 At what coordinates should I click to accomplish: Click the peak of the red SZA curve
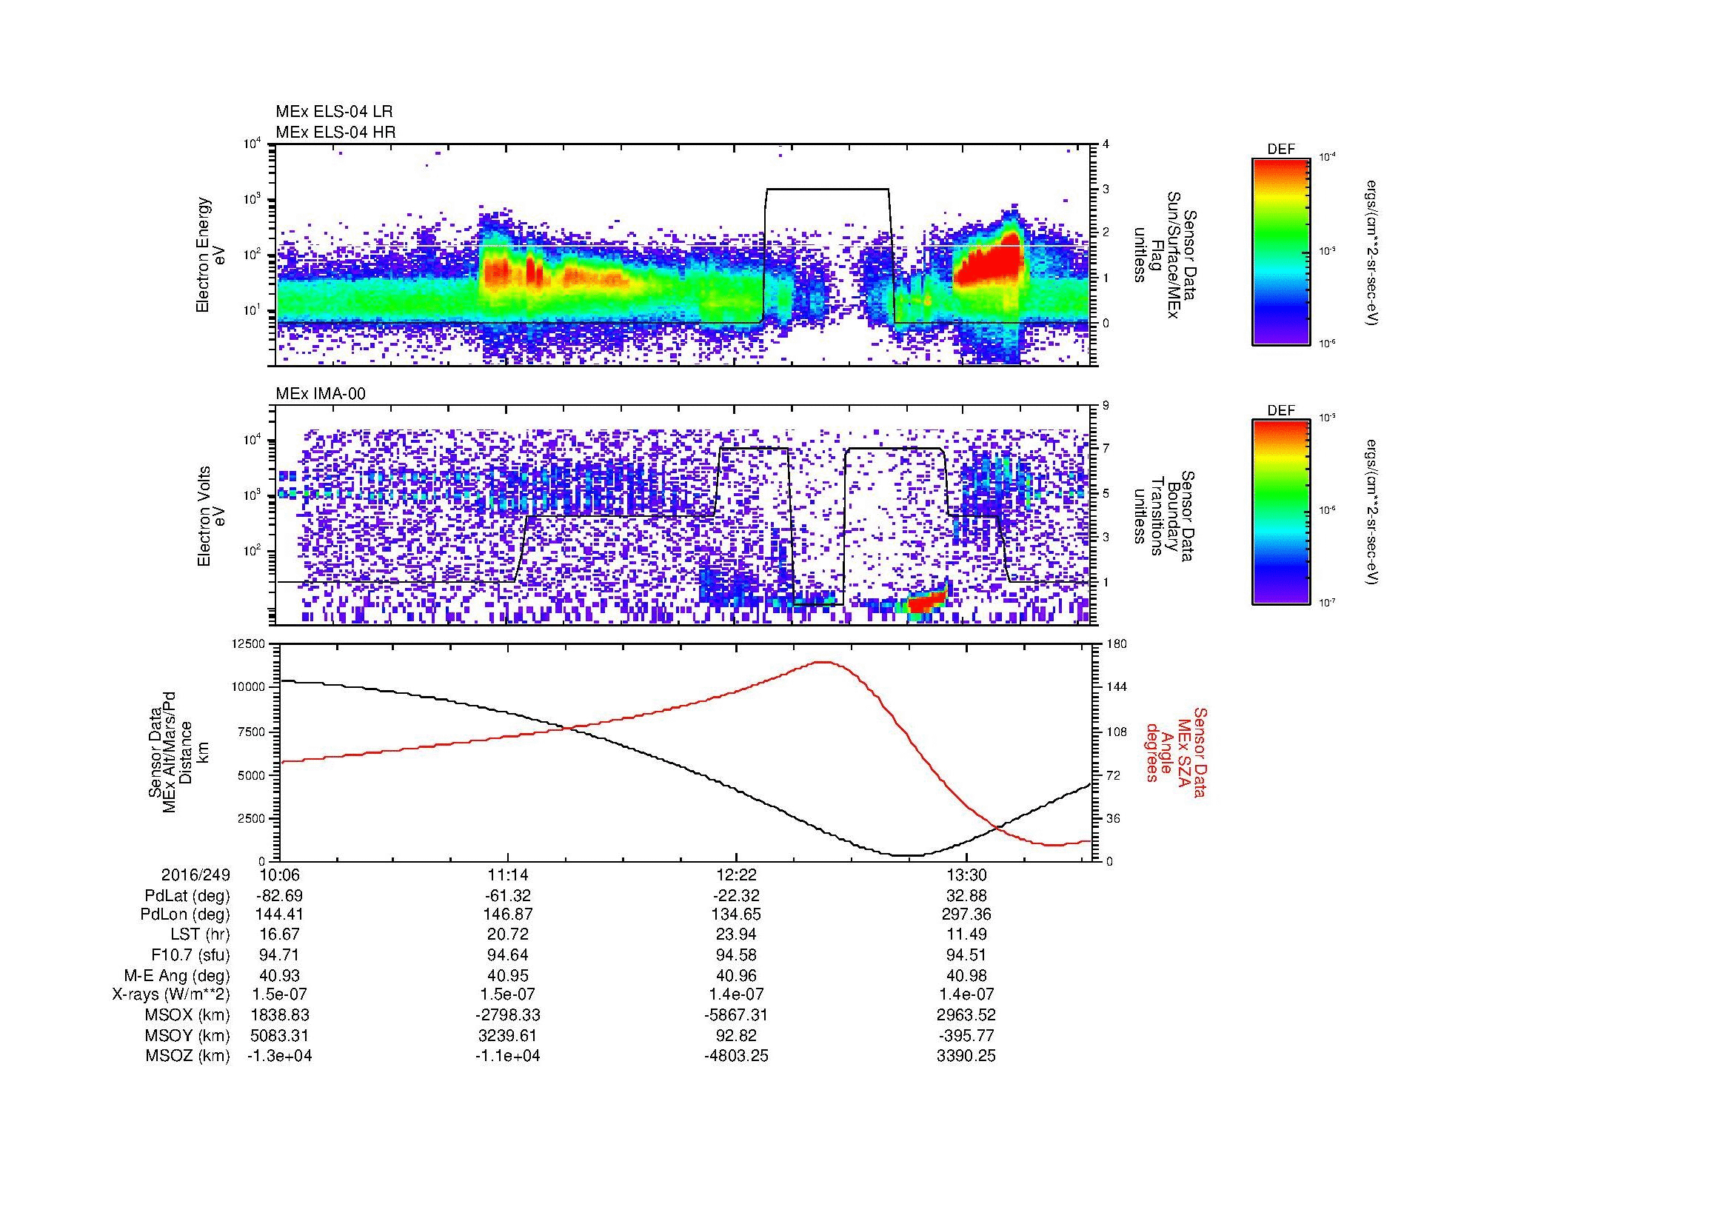pyautogui.click(x=822, y=661)
